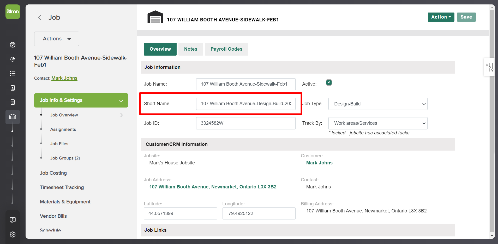The image size is (498, 244).
Task: Open the calculator icon in sidebar
Action: [x=13, y=102]
